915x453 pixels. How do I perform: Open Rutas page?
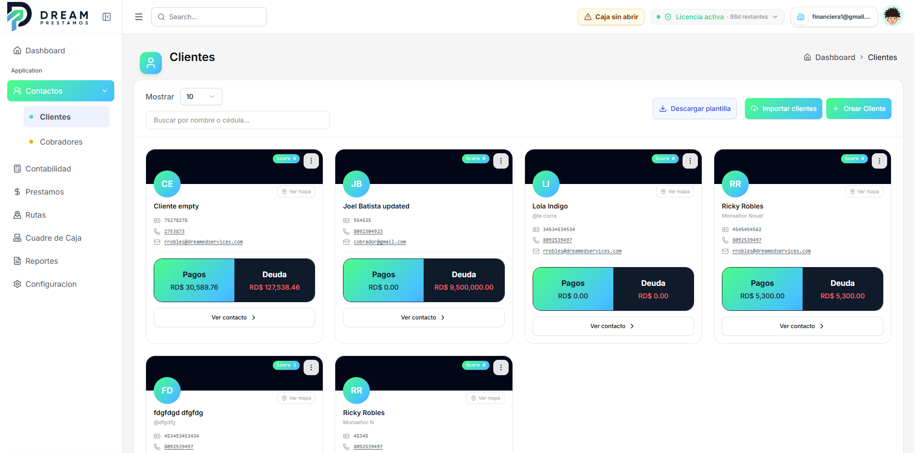coord(61,215)
